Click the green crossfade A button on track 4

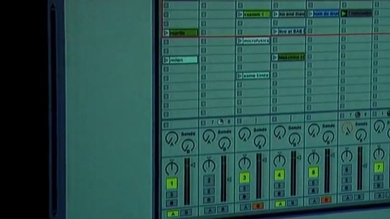click(280, 204)
